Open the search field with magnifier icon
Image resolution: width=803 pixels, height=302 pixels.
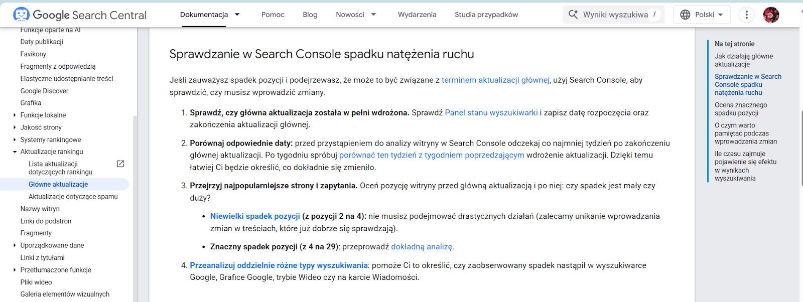(613, 15)
